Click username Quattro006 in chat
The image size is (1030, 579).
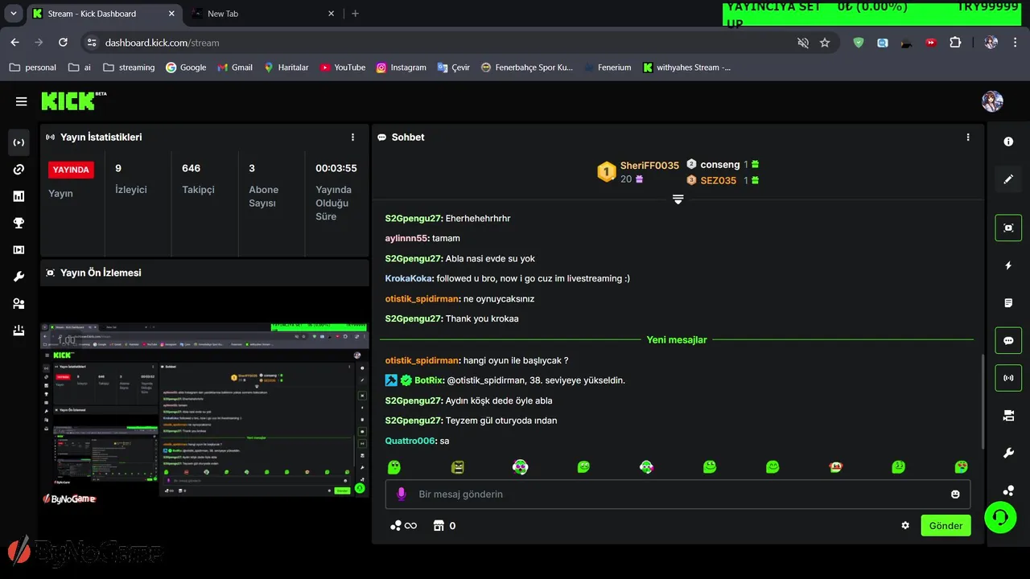click(409, 441)
